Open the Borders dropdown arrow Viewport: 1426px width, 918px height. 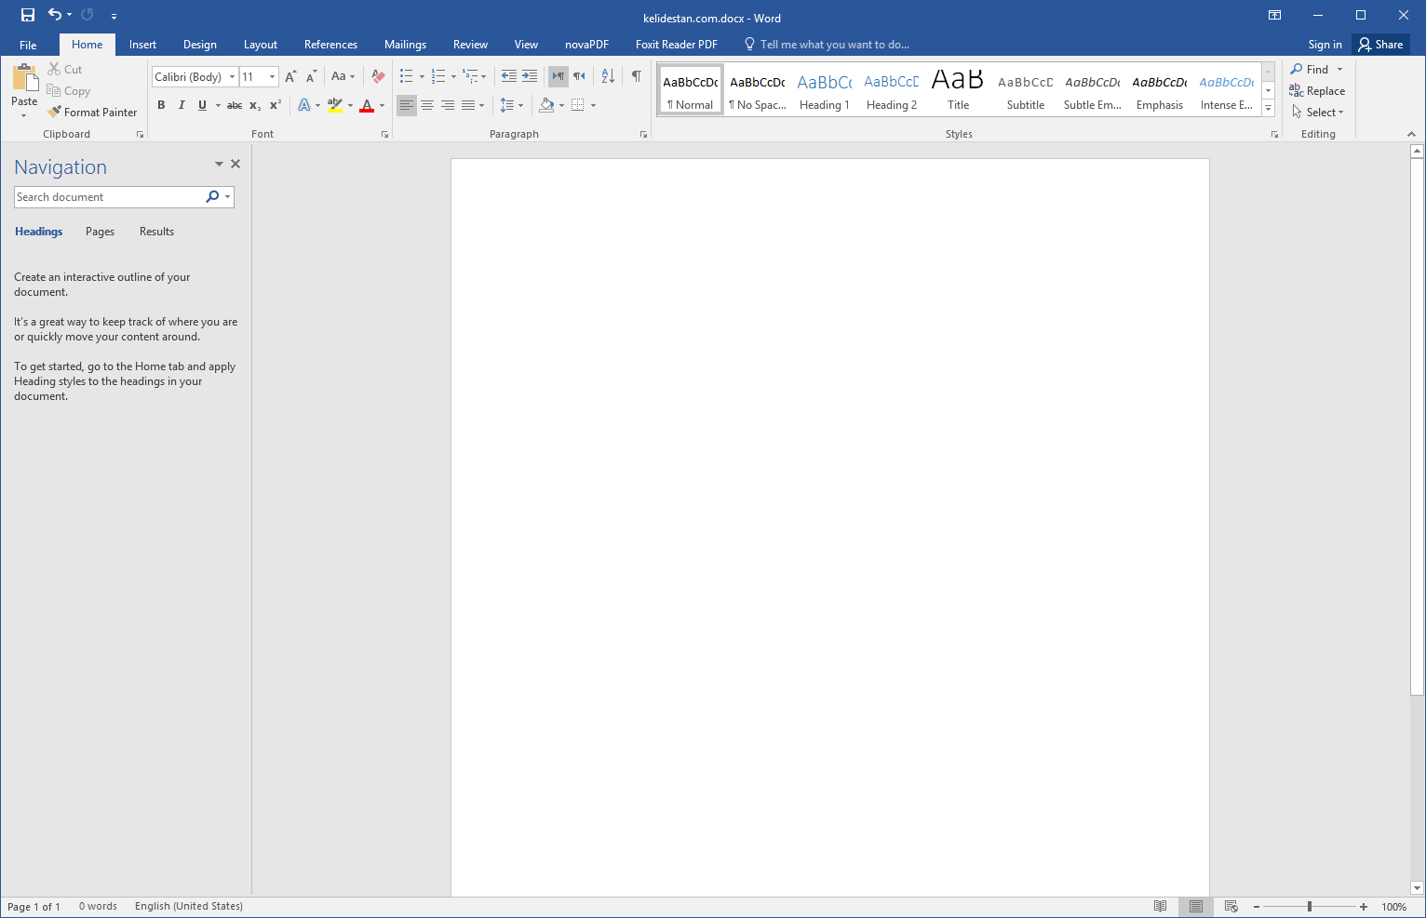[593, 105]
